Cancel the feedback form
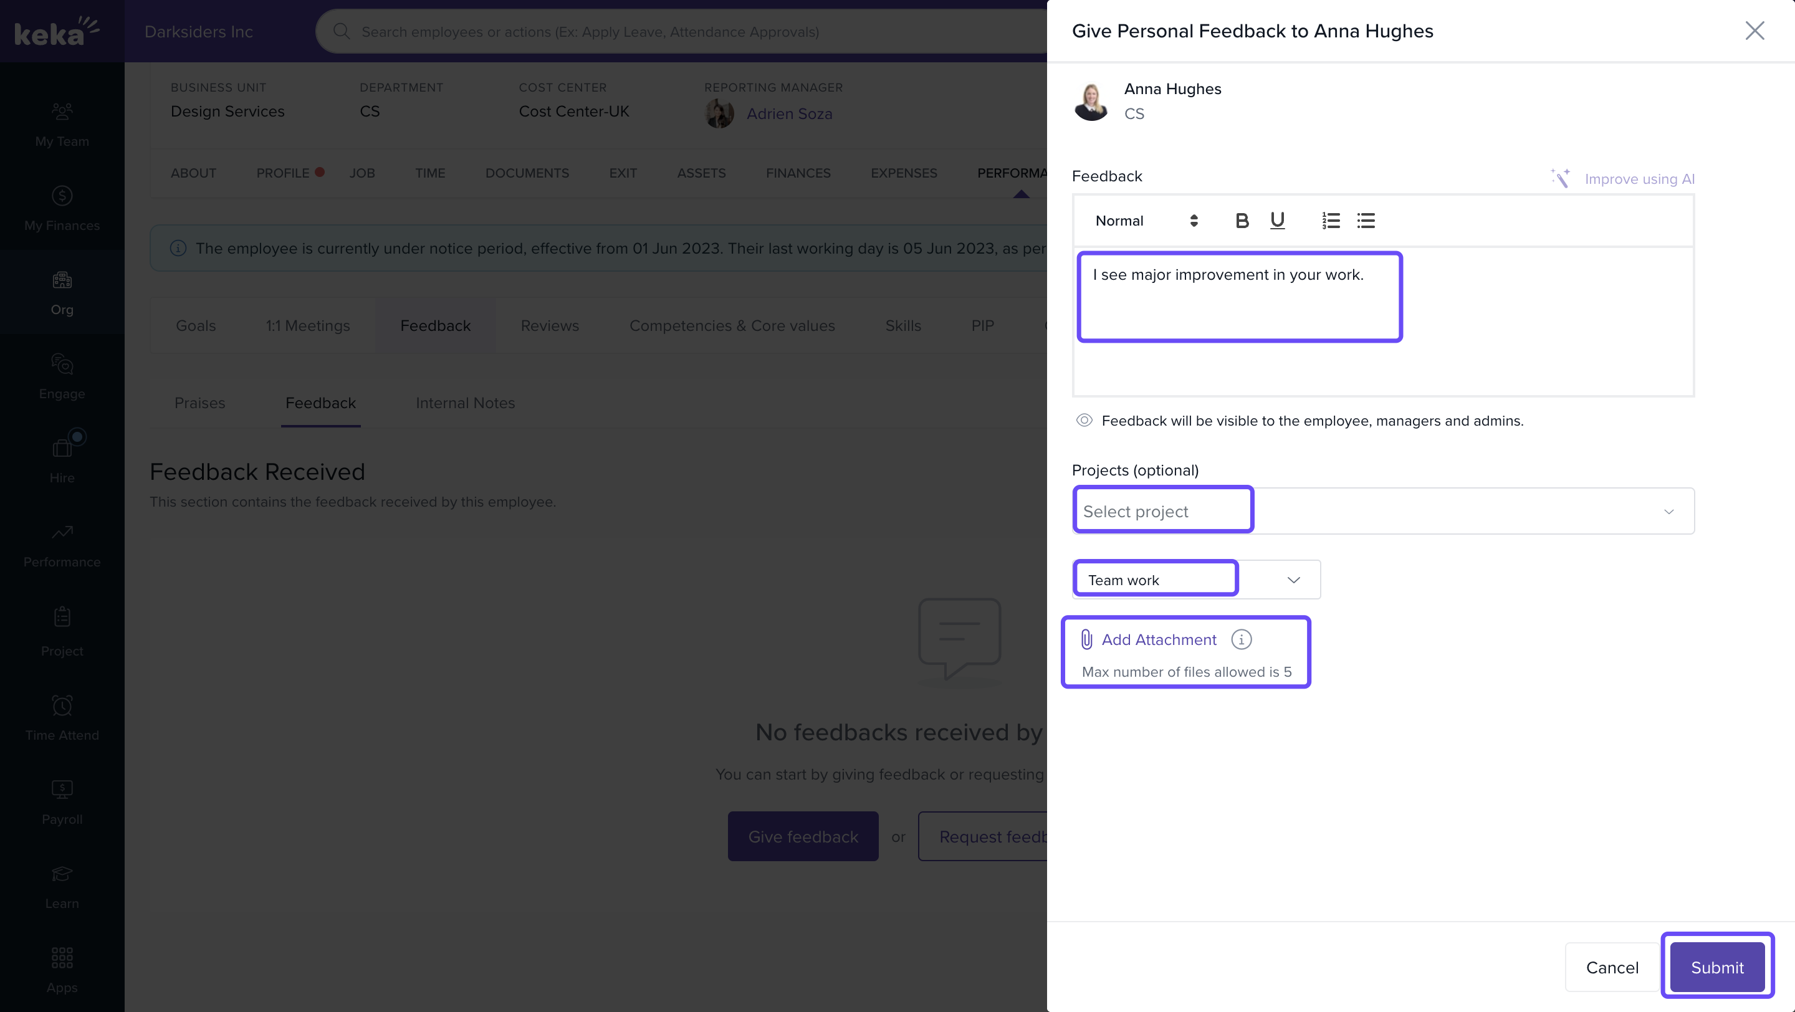Image resolution: width=1795 pixels, height=1012 pixels. tap(1611, 967)
